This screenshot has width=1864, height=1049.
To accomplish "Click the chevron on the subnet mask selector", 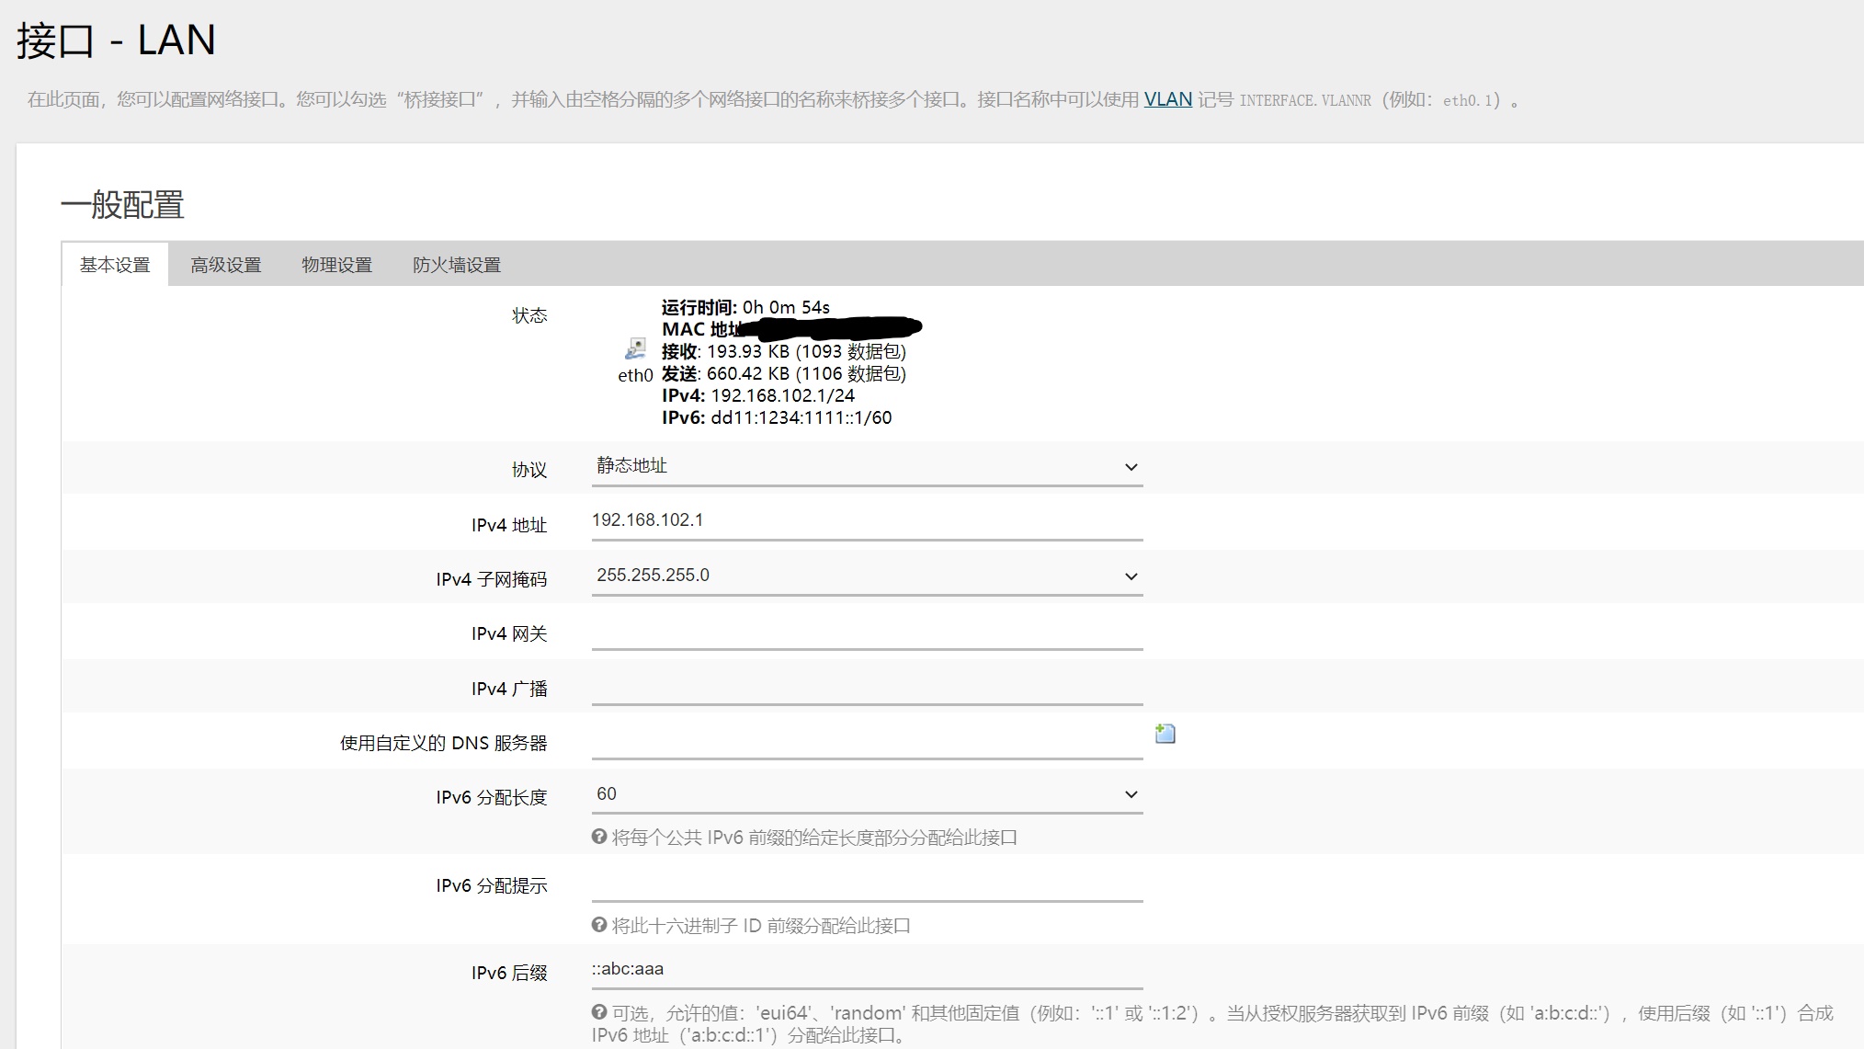I will coord(1132,576).
